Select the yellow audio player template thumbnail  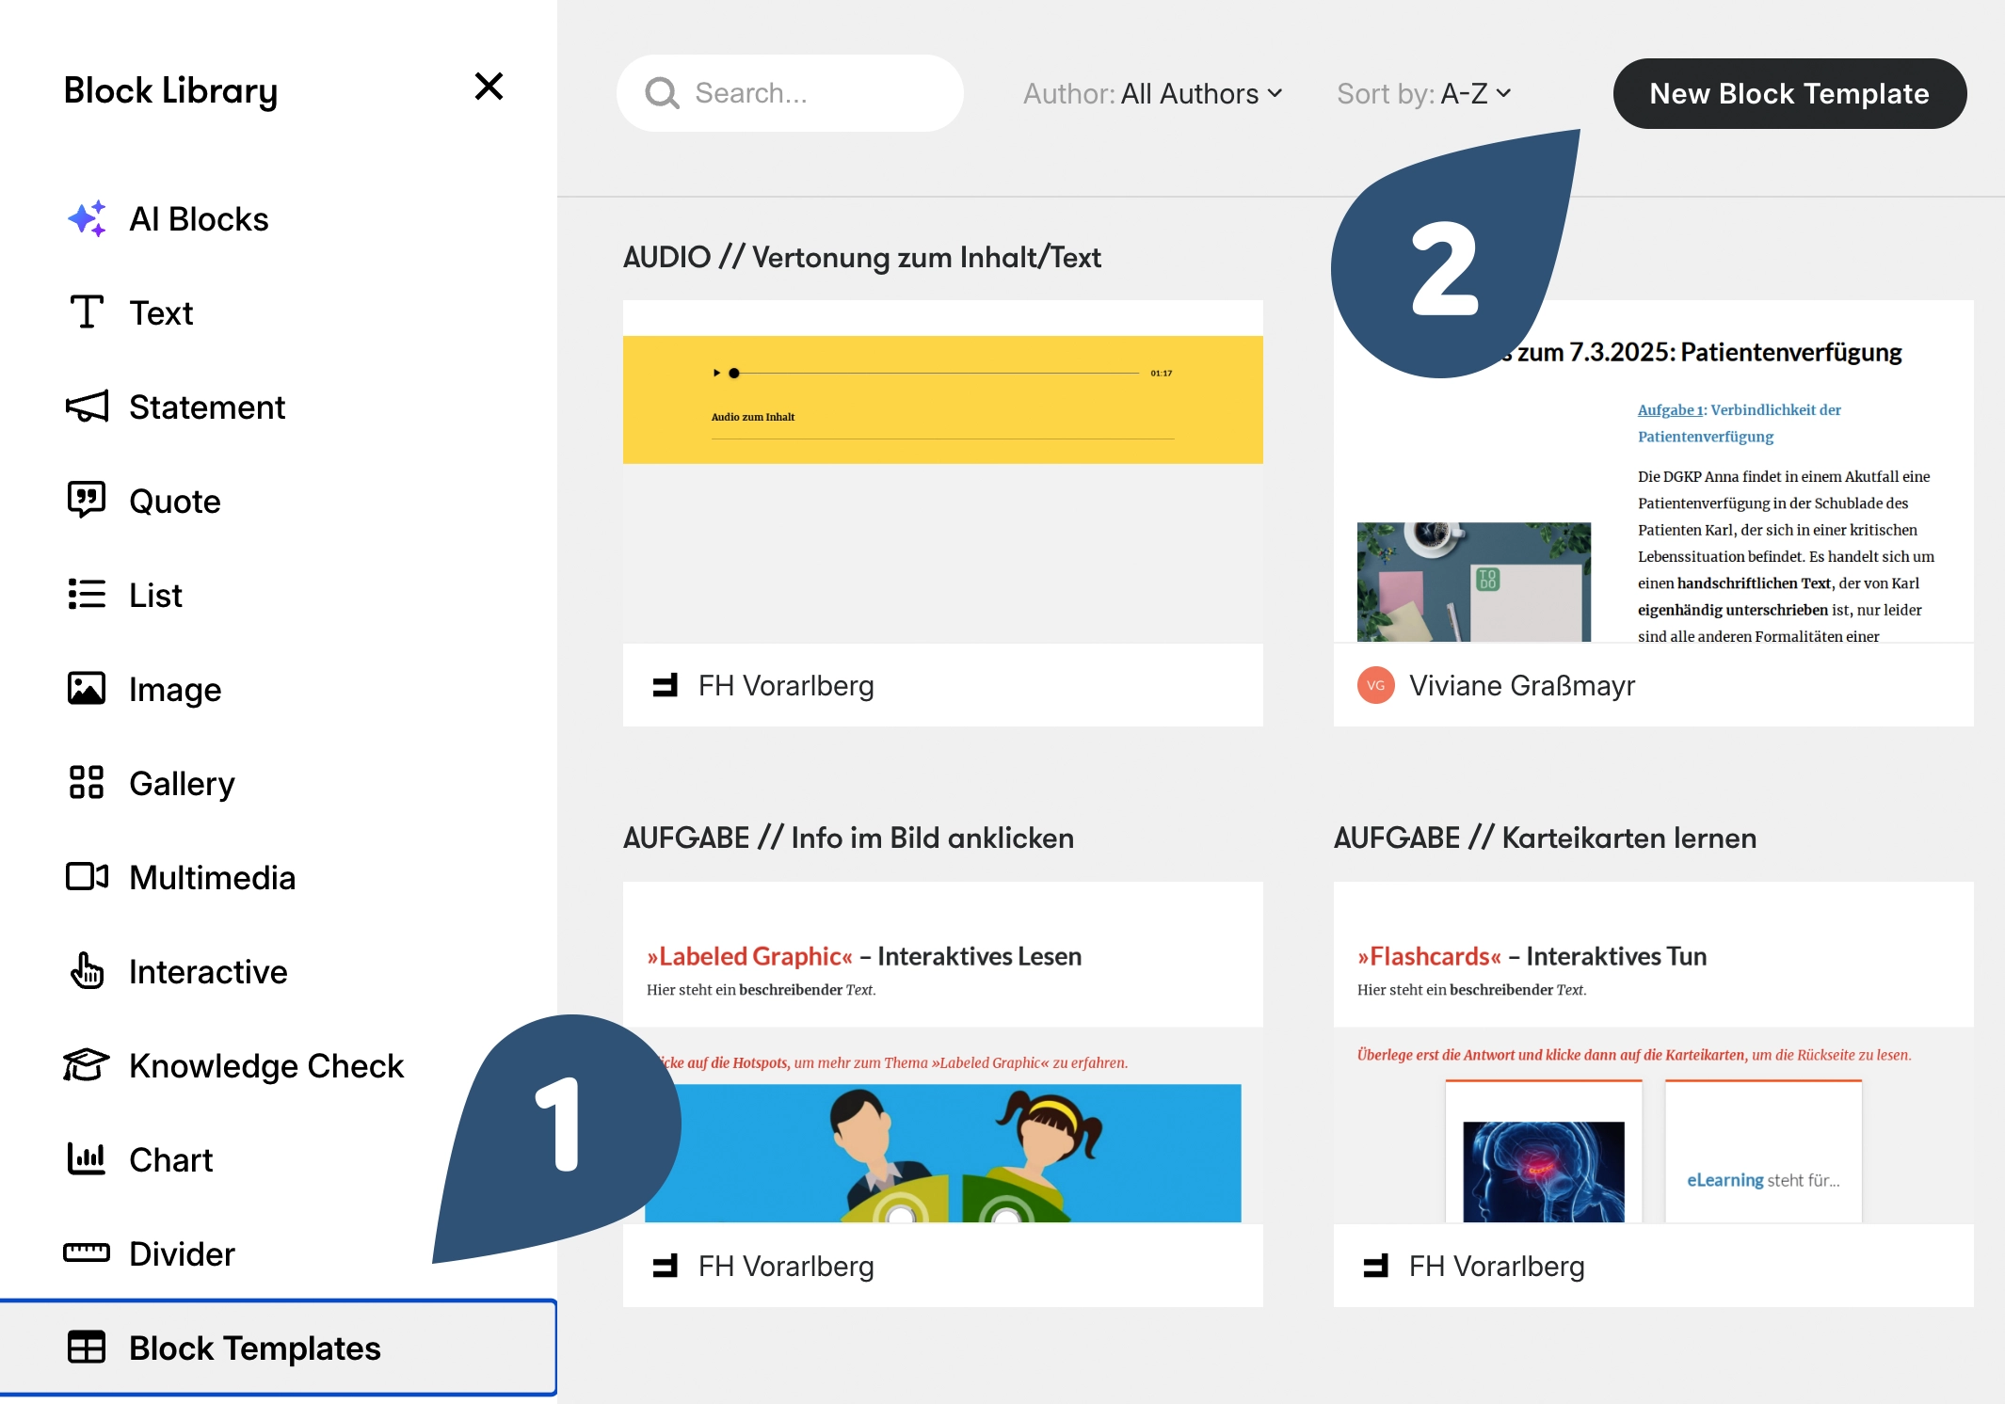tap(942, 400)
